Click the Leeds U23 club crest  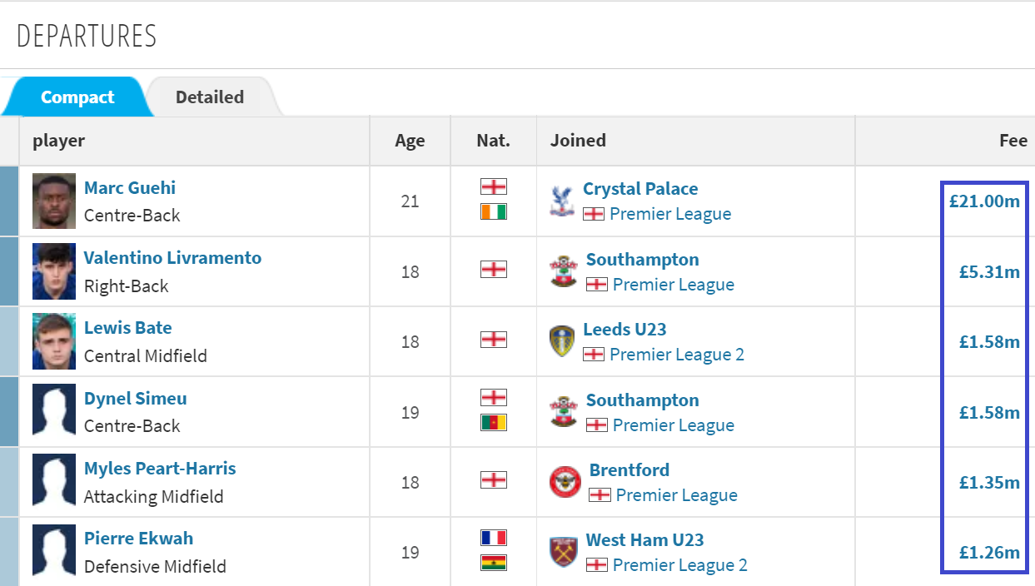563,342
